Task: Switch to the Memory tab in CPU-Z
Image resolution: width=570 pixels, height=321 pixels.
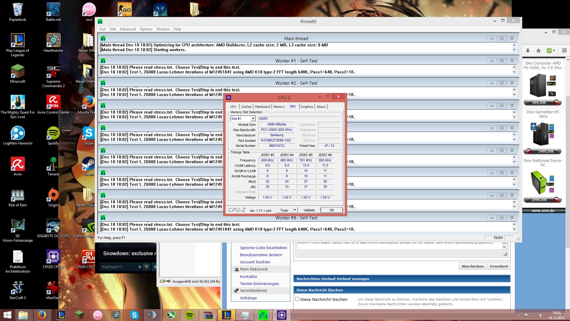Action: pos(279,107)
